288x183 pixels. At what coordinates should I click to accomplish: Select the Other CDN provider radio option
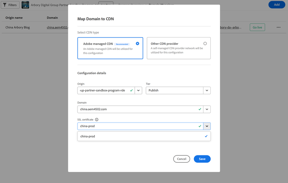click(205, 44)
